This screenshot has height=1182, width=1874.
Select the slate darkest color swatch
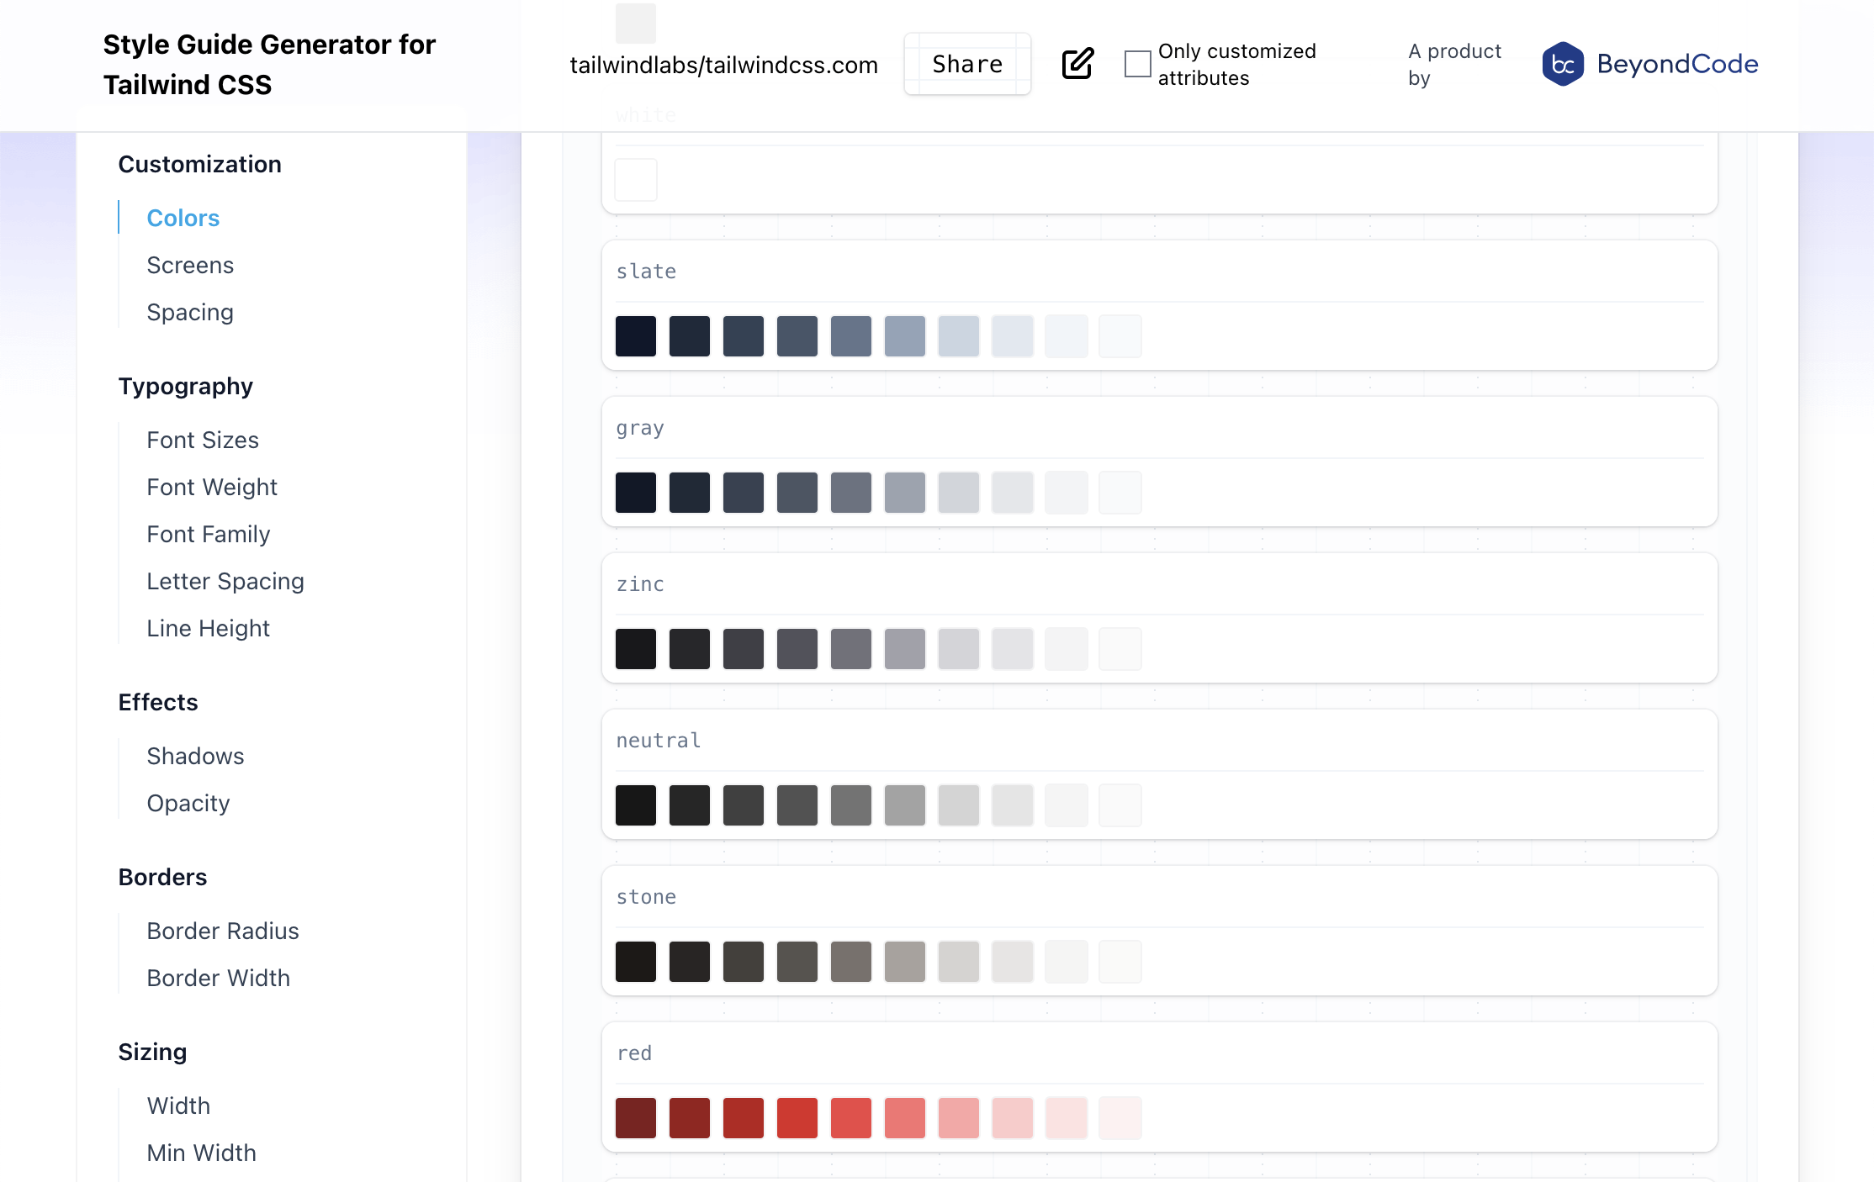pyautogui.click(x=636, y=334)
